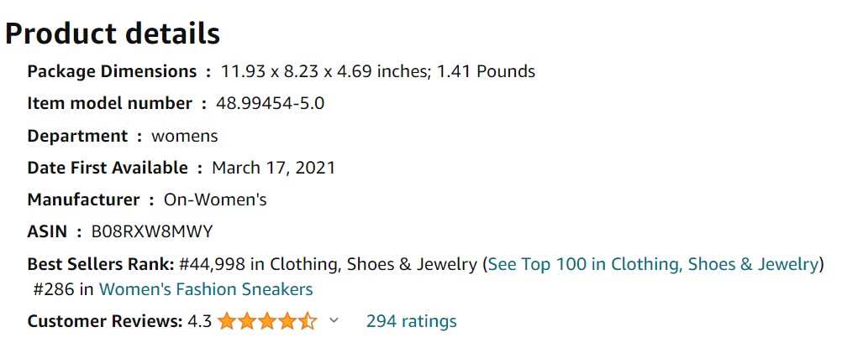This screenshot has height=358, width=863.
Task: Click the first orange star
Action: point(227,321)
